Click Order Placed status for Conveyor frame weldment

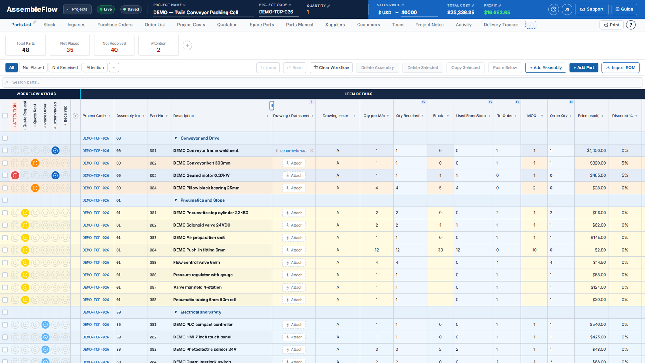pyautogui.click(x=55, y=150)
